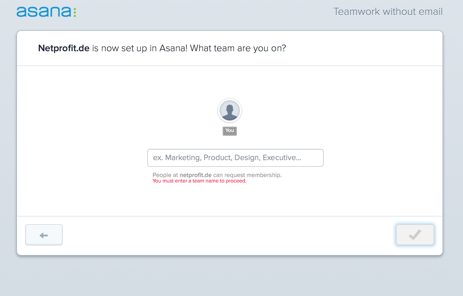The height and width of the screenshot is (296, 463).
Task: Go back with the left arrow button
Action: (x=44, y=235)
